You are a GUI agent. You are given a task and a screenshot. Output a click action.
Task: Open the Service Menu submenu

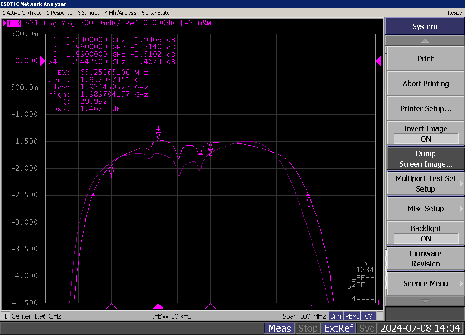click(x=425, y=283)
